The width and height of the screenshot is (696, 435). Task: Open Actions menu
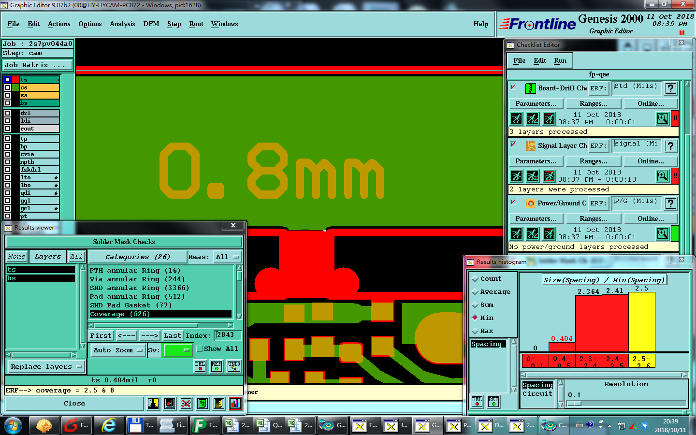pyautogui.click(x=59, y=24)
